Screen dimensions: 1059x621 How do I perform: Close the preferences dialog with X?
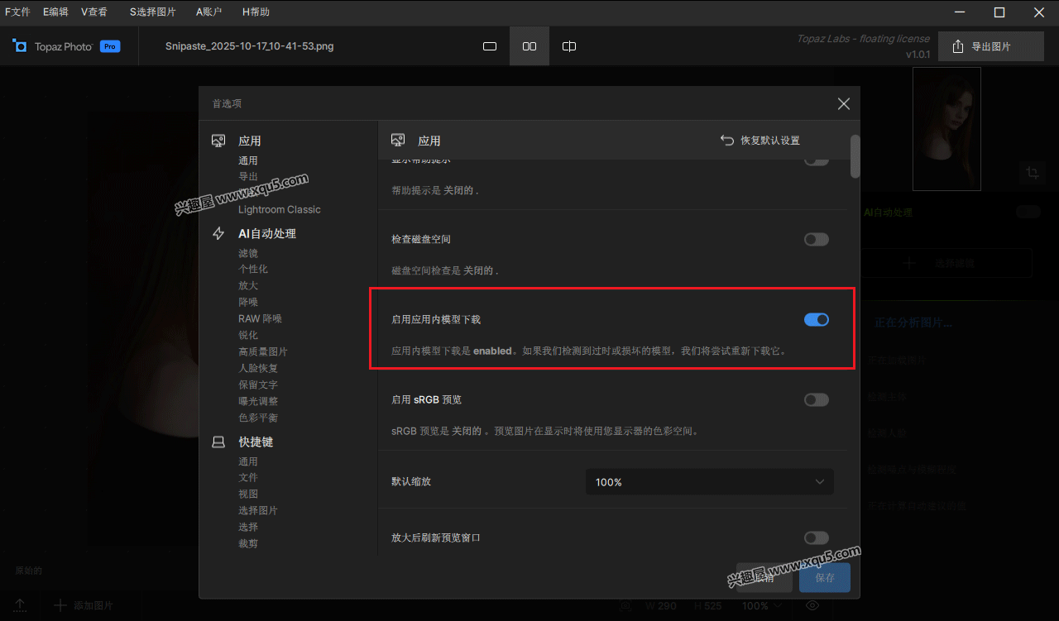(x=843, y=103)
